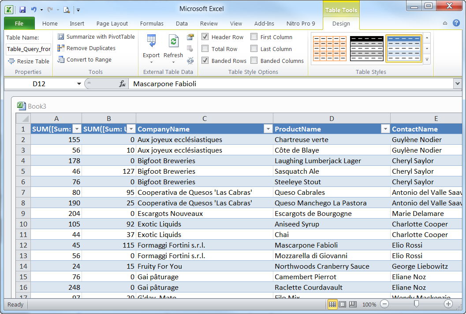This screenshot has width=466, height=314.
Task: Click the Unlink table icon
Action: 190,61
